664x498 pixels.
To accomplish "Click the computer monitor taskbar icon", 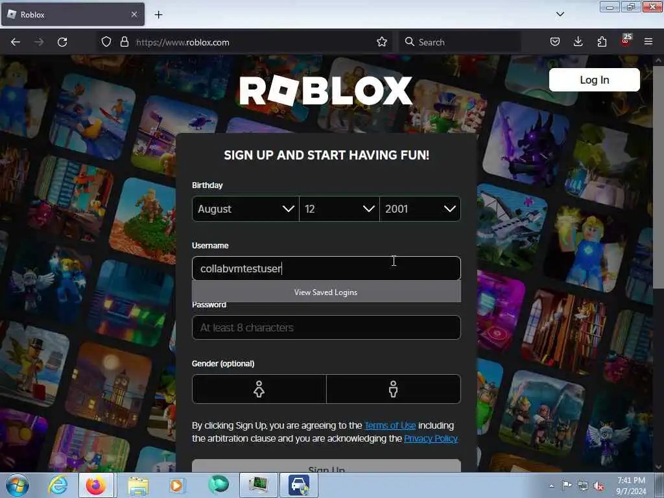I will pyautogui.click(x=258, y=485).
